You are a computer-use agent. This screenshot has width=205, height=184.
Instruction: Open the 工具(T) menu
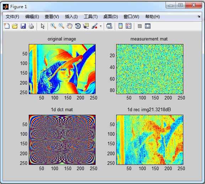(91, 17)
